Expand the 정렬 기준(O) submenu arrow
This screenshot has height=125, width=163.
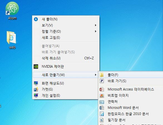pyautogui.click(x=95, y=31)
